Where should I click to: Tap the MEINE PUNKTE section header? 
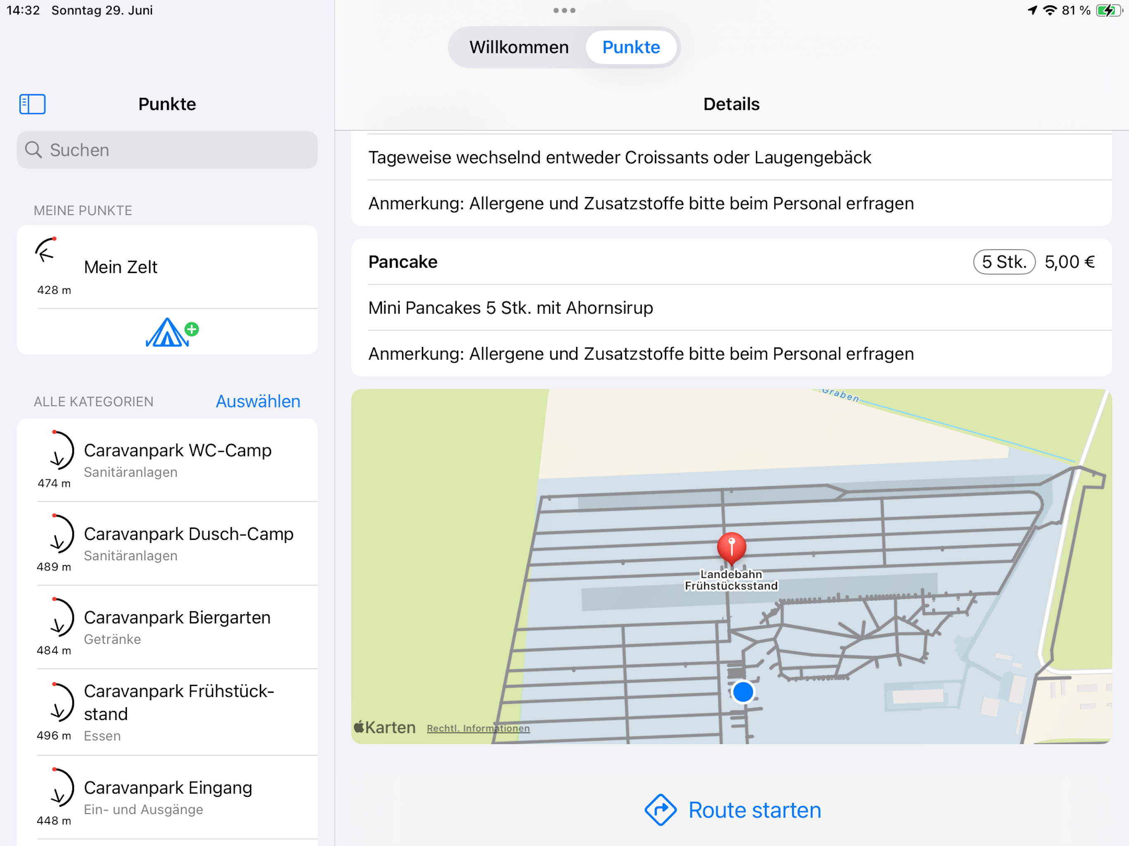point(83,210)
